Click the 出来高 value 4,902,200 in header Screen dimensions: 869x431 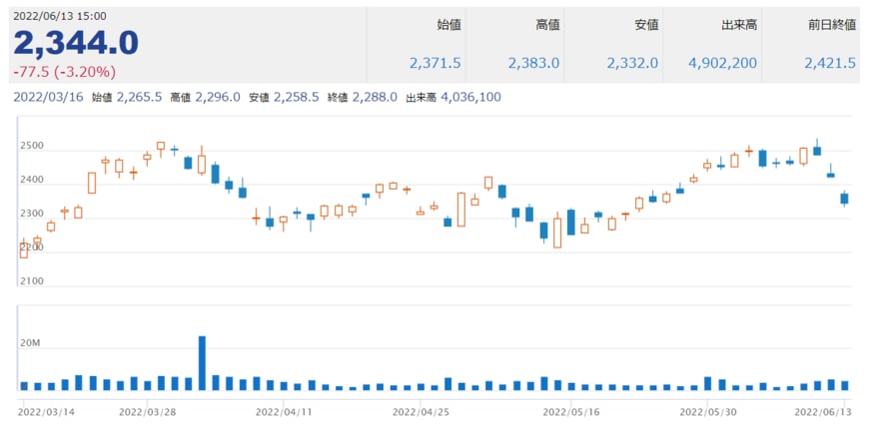click(722, 63)
